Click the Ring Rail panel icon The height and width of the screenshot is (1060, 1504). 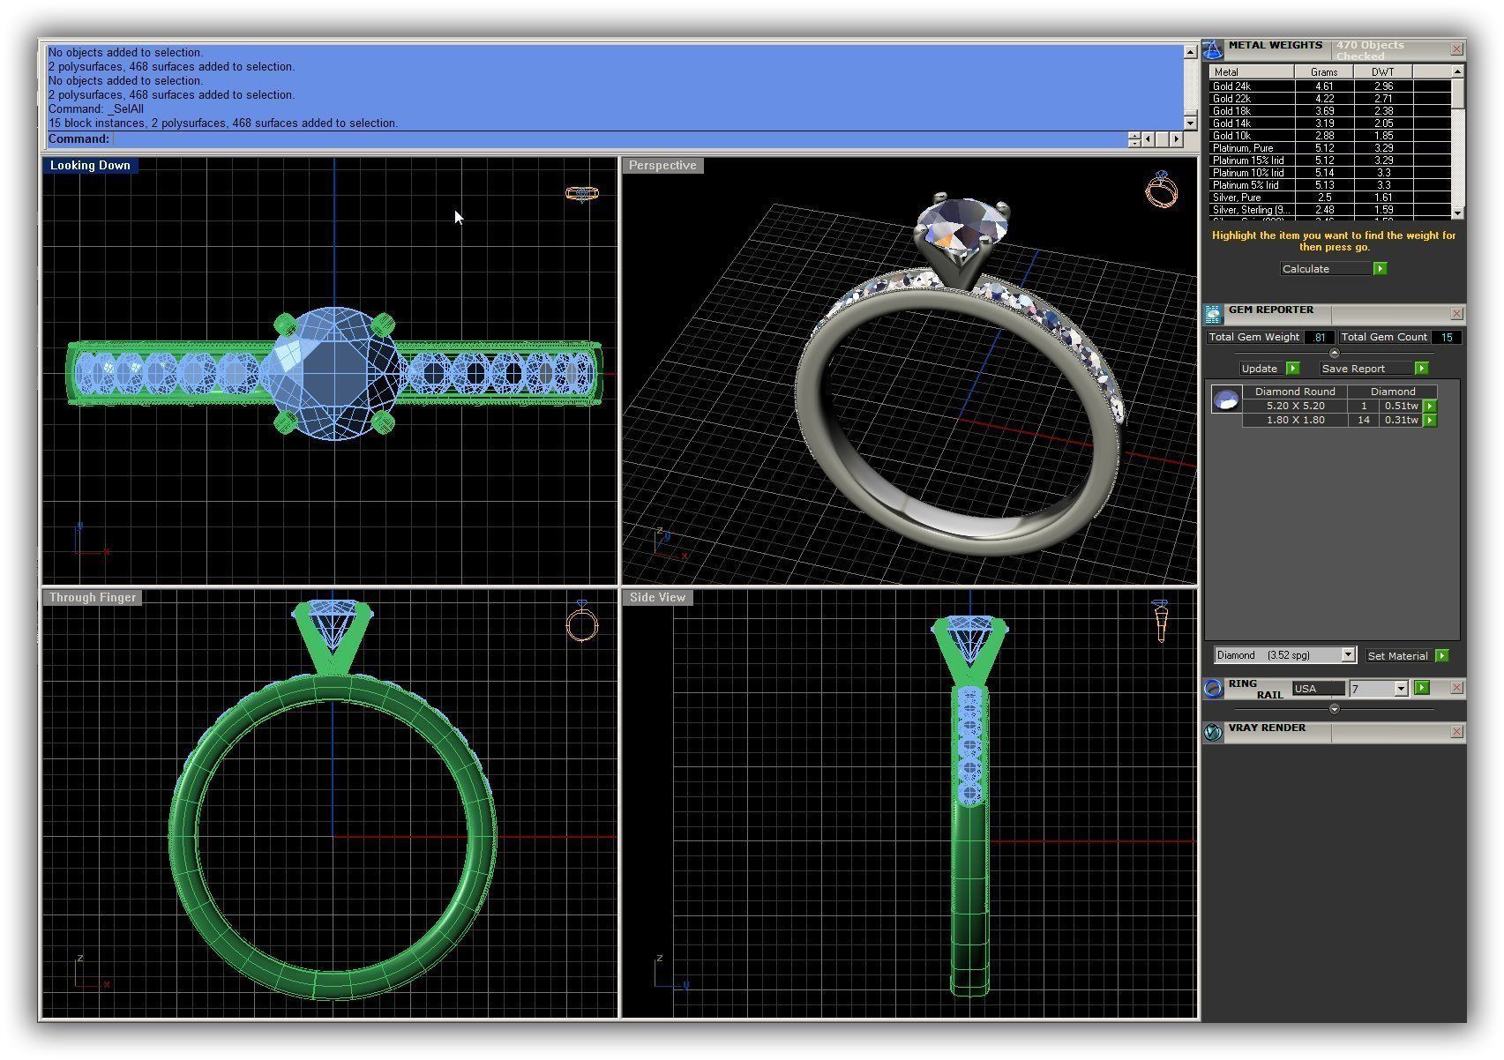click(x=1214, y=688)
